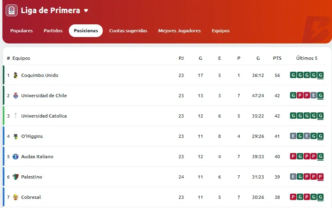Open the Palestino team name link
The height and width of the screenshot is (208, 332).
tap(32, 177)
